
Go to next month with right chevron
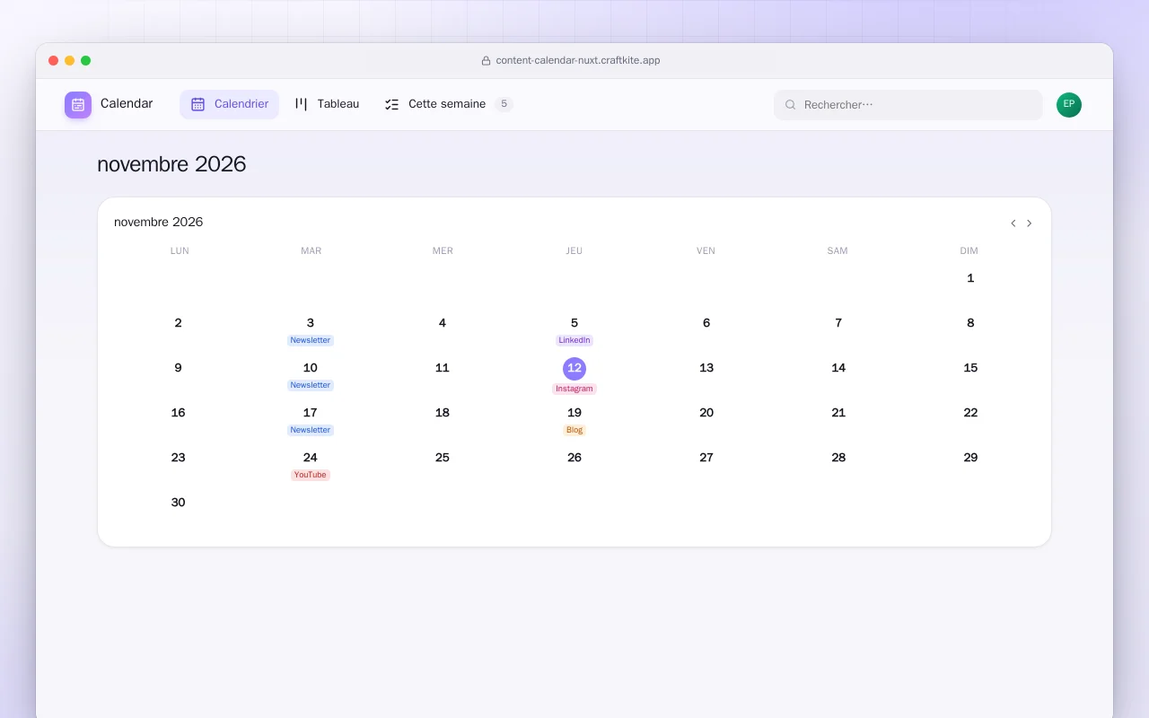pyautogui.click(x=1030, y=223)
